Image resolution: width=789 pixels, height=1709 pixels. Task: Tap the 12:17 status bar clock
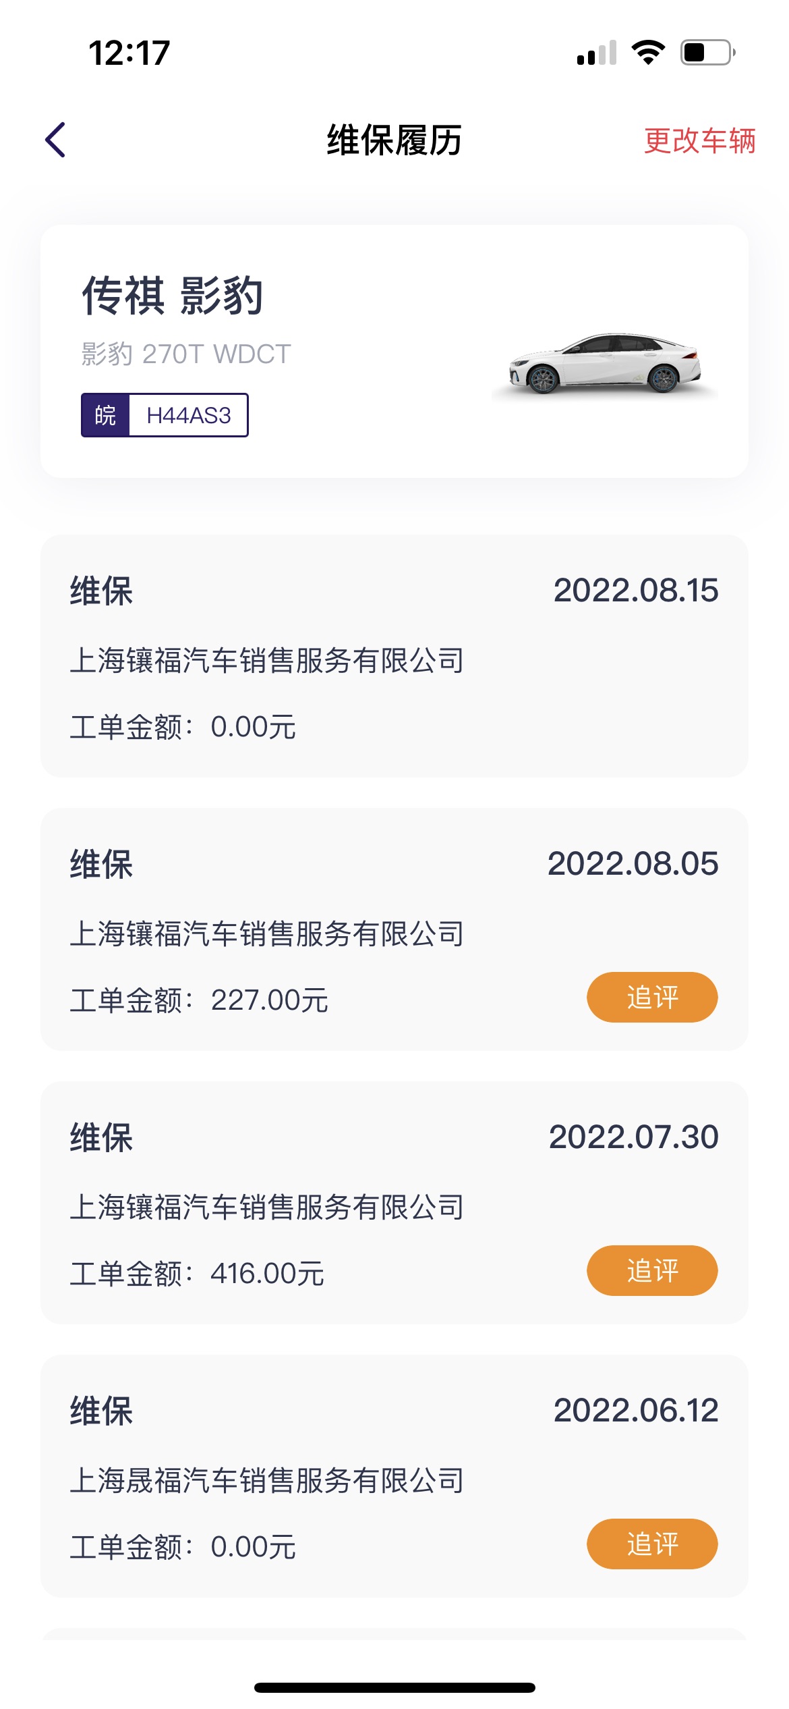(x=129, y=53)
